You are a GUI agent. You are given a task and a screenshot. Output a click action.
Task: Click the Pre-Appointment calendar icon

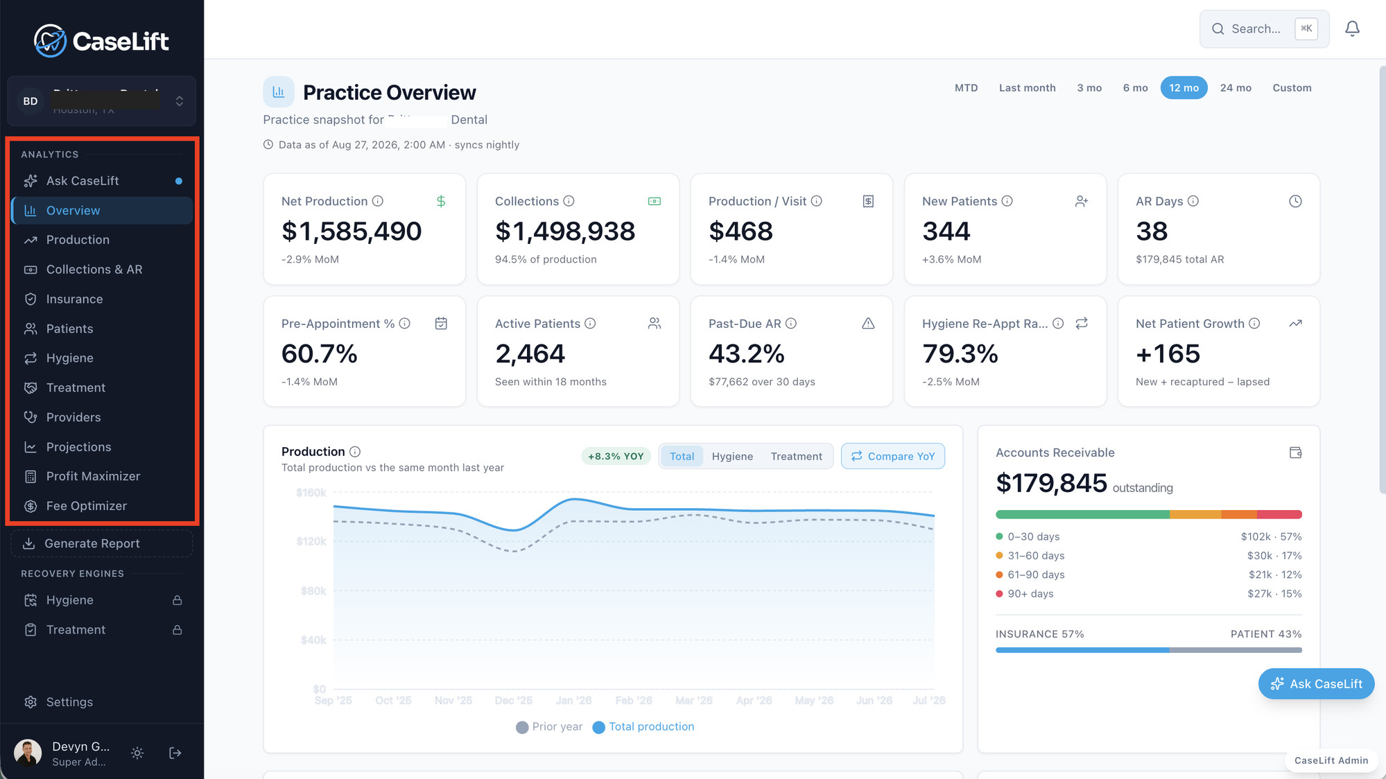pyautogui.click(x=441, y=324)
